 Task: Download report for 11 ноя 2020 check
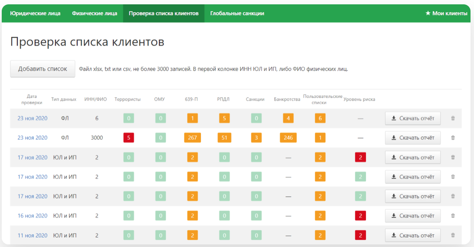412,235
